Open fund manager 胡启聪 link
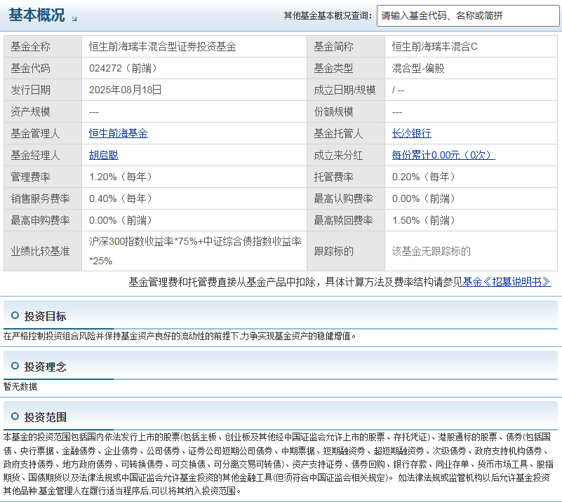The height and width of the screenshot is (502, 562). pos(104,155)
